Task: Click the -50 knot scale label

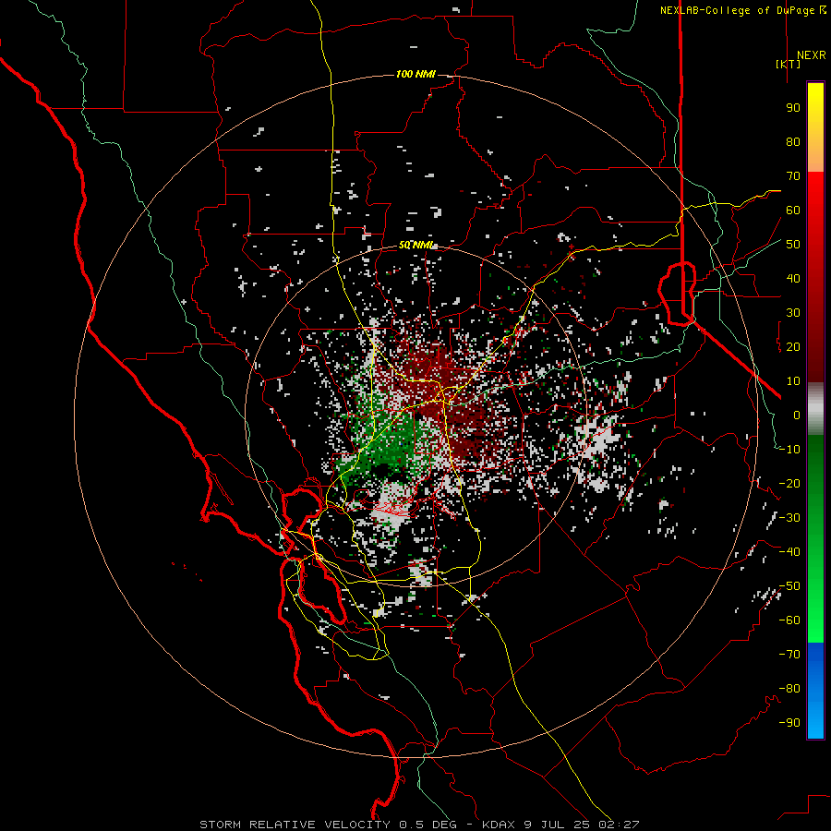Action: click(x=789, y=586)
